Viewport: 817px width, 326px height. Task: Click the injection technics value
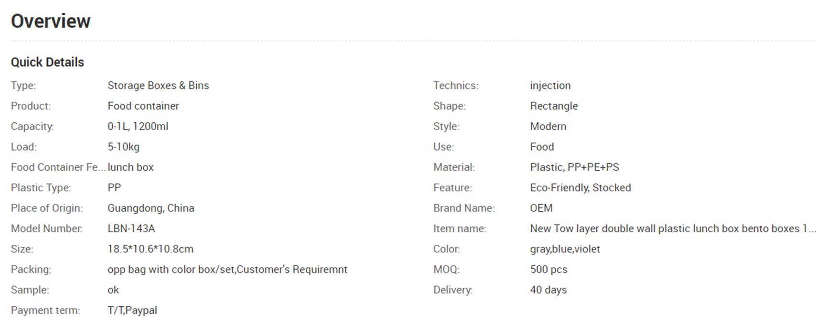[x=550, y=86]
